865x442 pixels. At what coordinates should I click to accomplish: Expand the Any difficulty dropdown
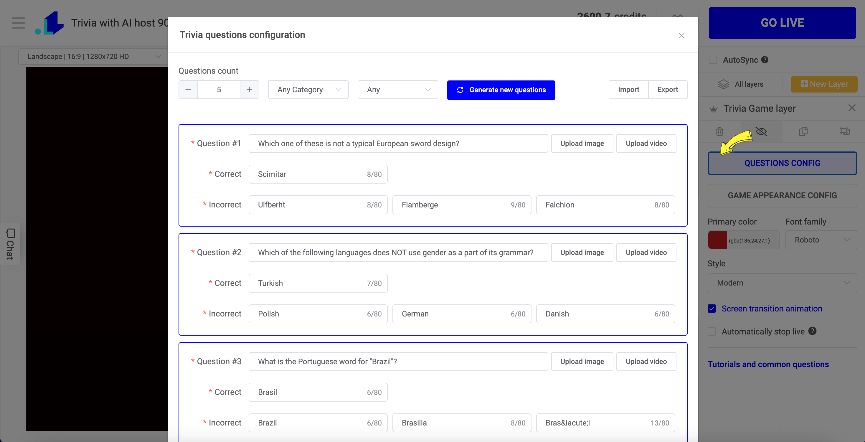397,90
